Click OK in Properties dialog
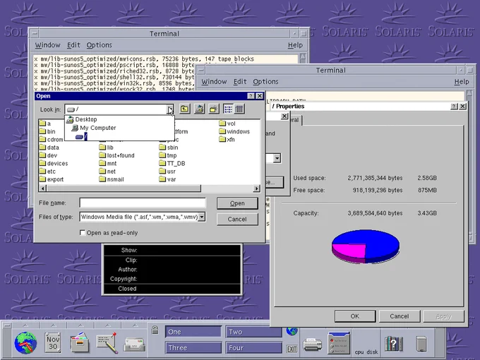This screenshot has width=480, height=360. 355,316
